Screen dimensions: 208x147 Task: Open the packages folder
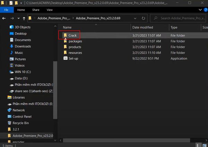[75, 41]
